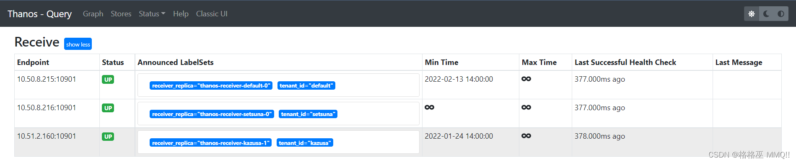The width and height of the screenshot is (796, 163).
Task: Open the Help link
Action: coord(181,14)
